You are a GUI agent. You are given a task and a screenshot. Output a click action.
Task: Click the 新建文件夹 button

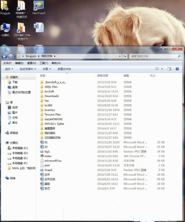point(64,69)
